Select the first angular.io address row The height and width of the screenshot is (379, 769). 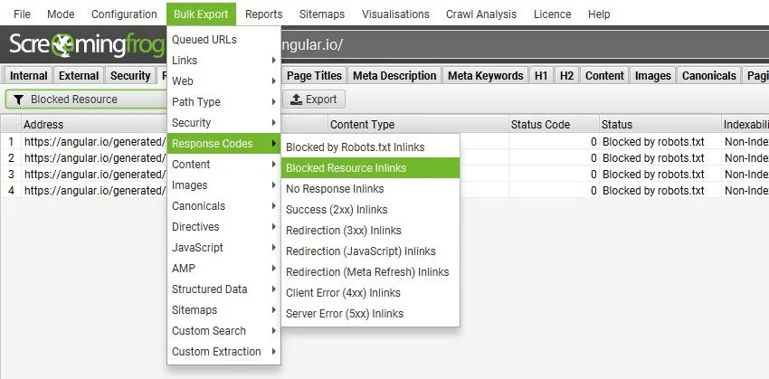coord(90,142)
